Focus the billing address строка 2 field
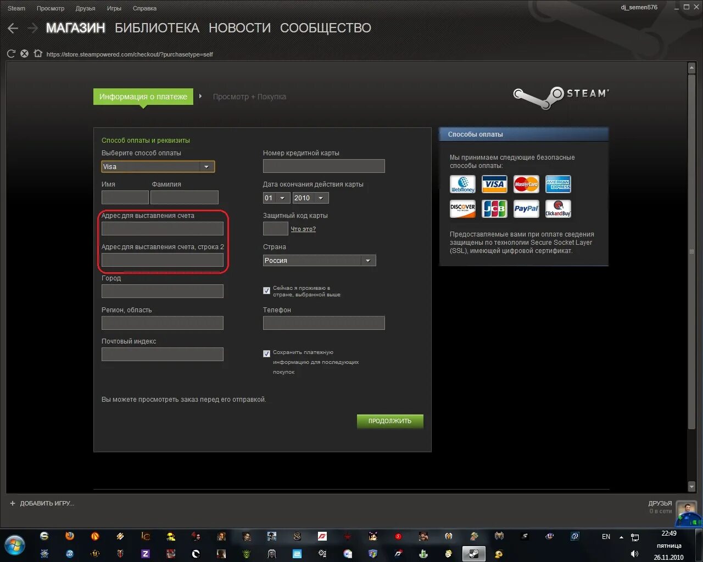The width and height of the screenshot is (703, 562). point(163,260)
